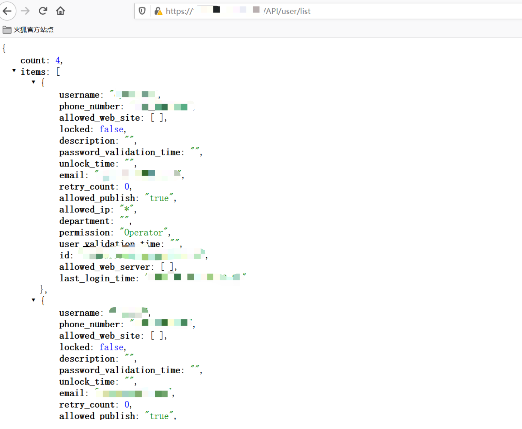The image size is (522, 429).
Task: Click the first user's retry_count value 0
Action: point(126,187)
